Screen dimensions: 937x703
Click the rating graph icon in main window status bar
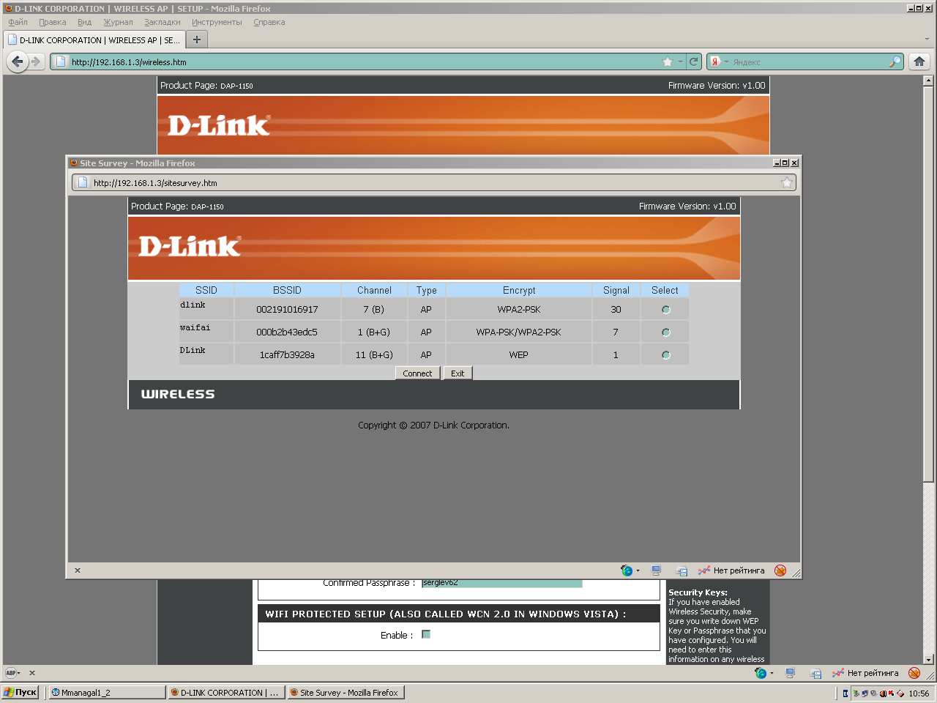(838, 673)
